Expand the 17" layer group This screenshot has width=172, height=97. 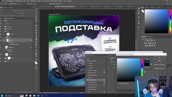(4, 21)
